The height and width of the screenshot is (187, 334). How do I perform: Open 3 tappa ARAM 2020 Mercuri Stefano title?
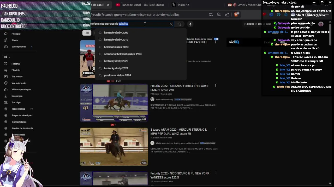(178, 132)
